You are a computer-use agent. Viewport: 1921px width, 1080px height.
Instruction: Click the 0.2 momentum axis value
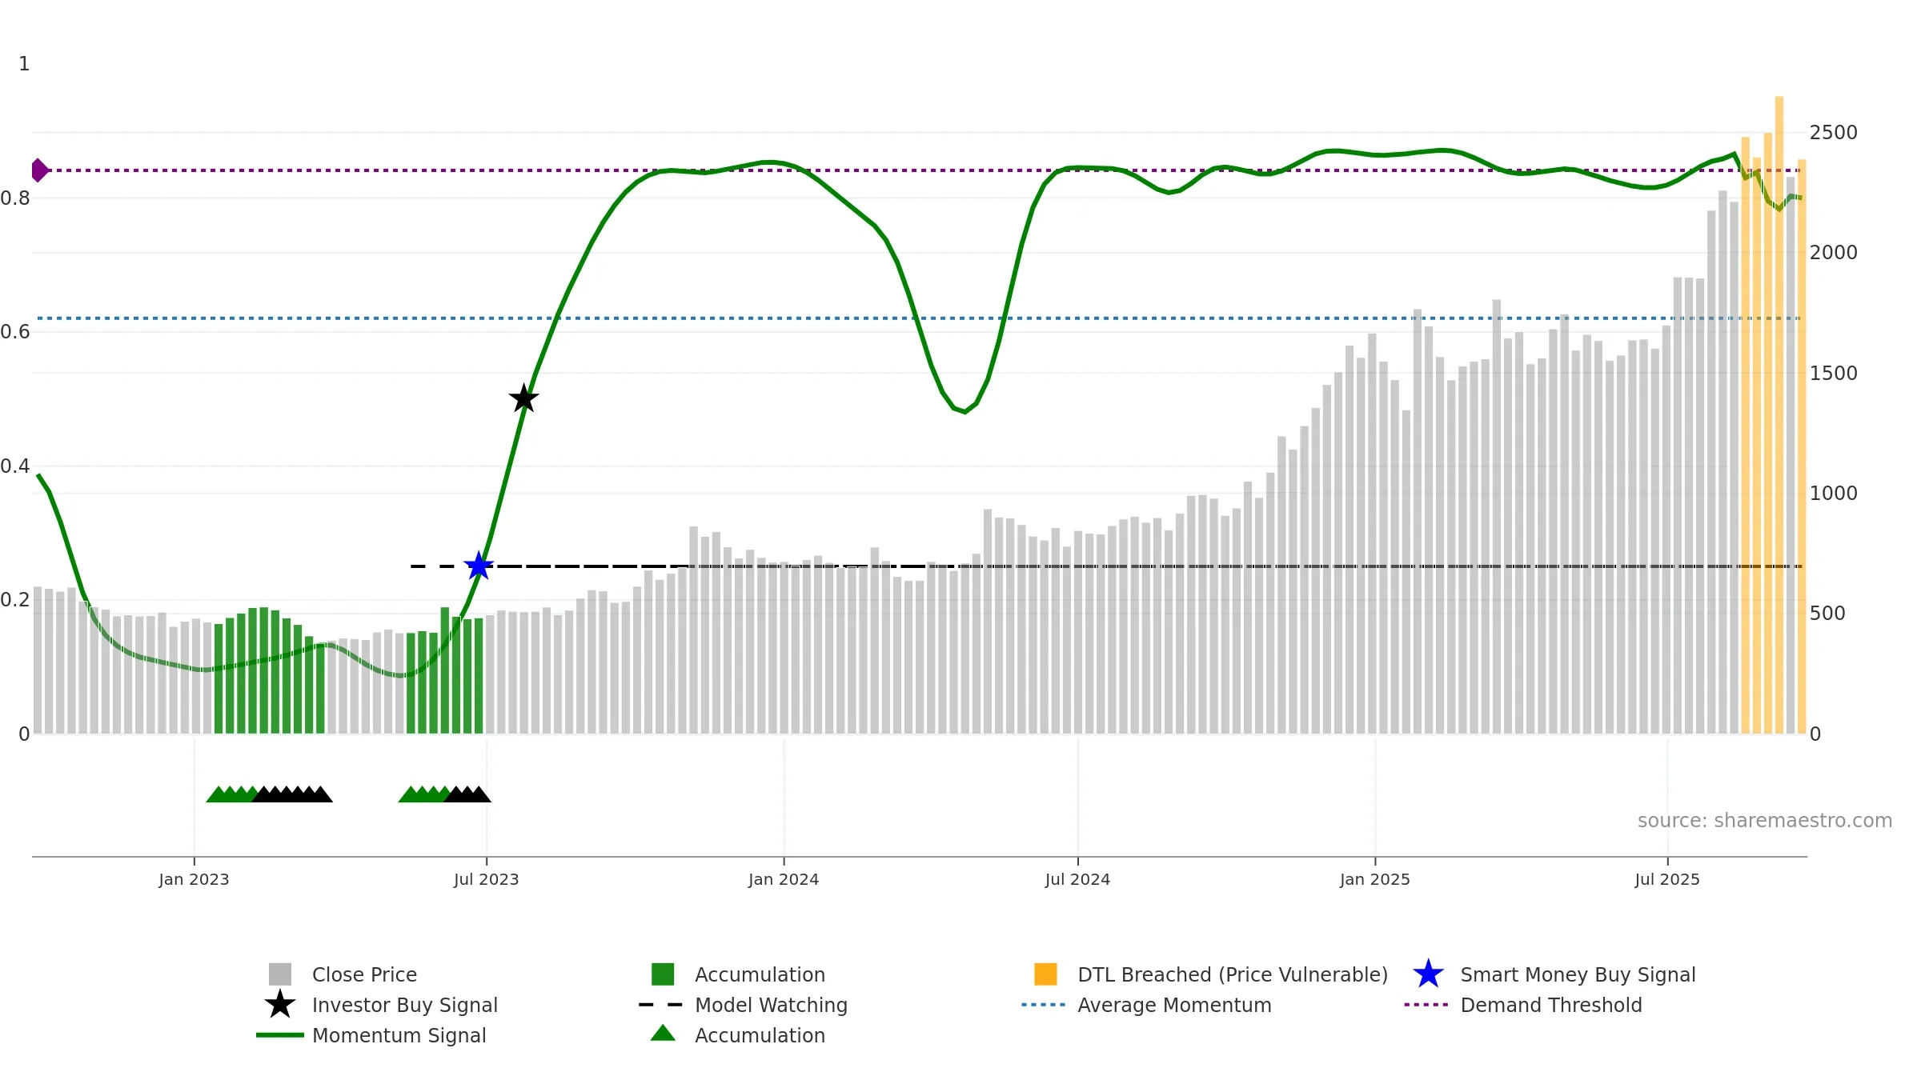[15, 599]
